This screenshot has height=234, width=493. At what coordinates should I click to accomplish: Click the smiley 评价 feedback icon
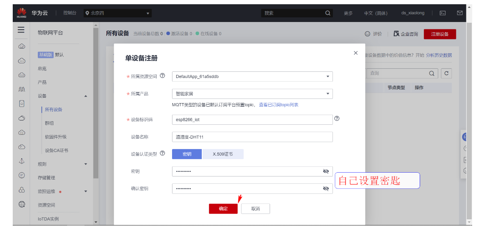coord(368,34)
